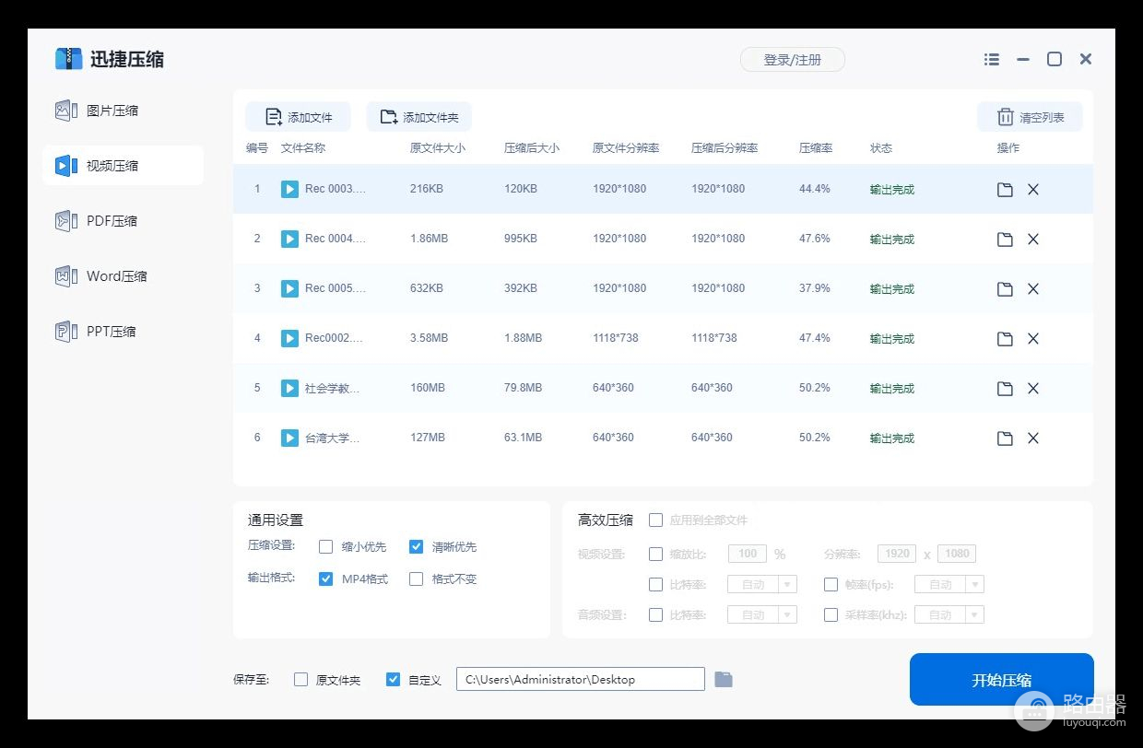
Task: Toggle 格式不变 output format checkbox
Action: tap(416, 579)
